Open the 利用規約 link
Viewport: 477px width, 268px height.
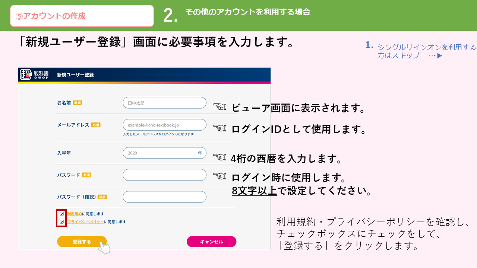(75, 214)
